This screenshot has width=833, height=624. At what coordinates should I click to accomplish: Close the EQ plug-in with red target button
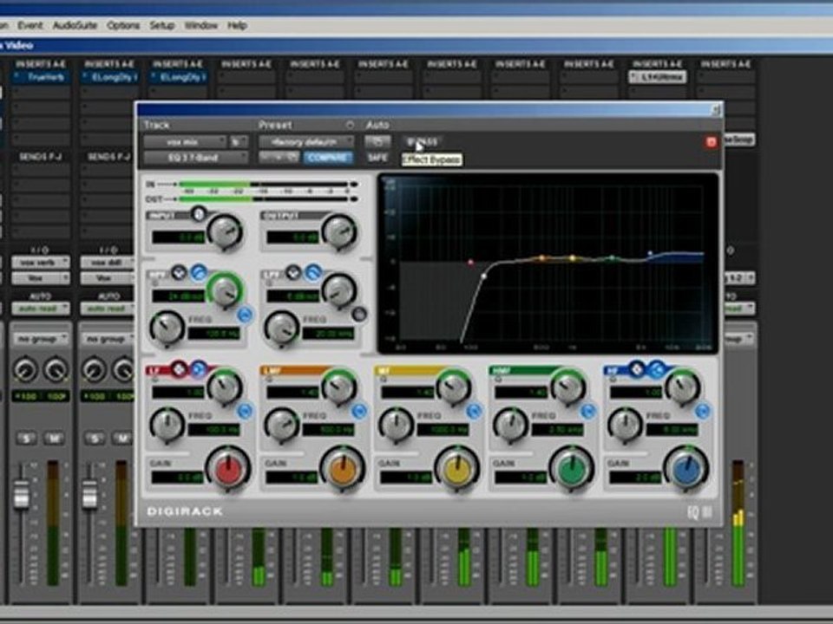pos(711,141)
